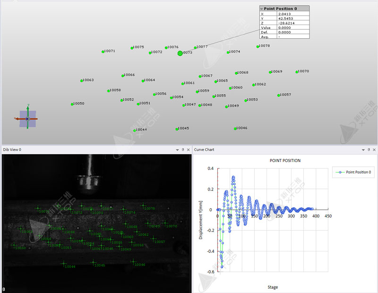Select point marker 10050
The width and height of the screenshot is (378, 293).
[72, 104]
